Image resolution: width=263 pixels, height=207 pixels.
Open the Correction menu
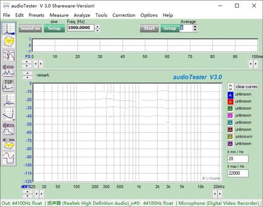[x=124, y=15]
